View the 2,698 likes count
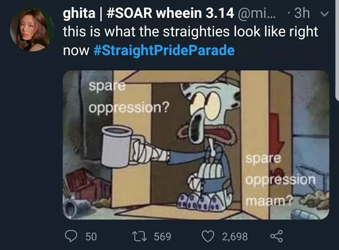Screen dimensions: 339x250 [x=235, y=236]
